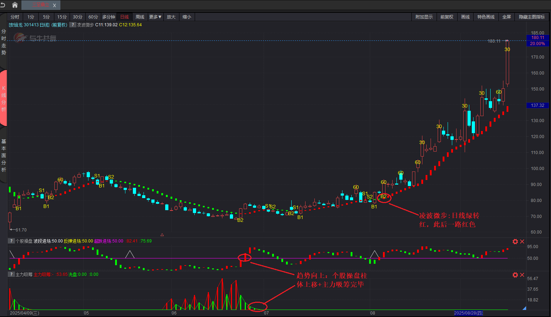Screen dimensions: 551x317
Task: Click 放大 to zoom in chart
Action: point(171,17)
